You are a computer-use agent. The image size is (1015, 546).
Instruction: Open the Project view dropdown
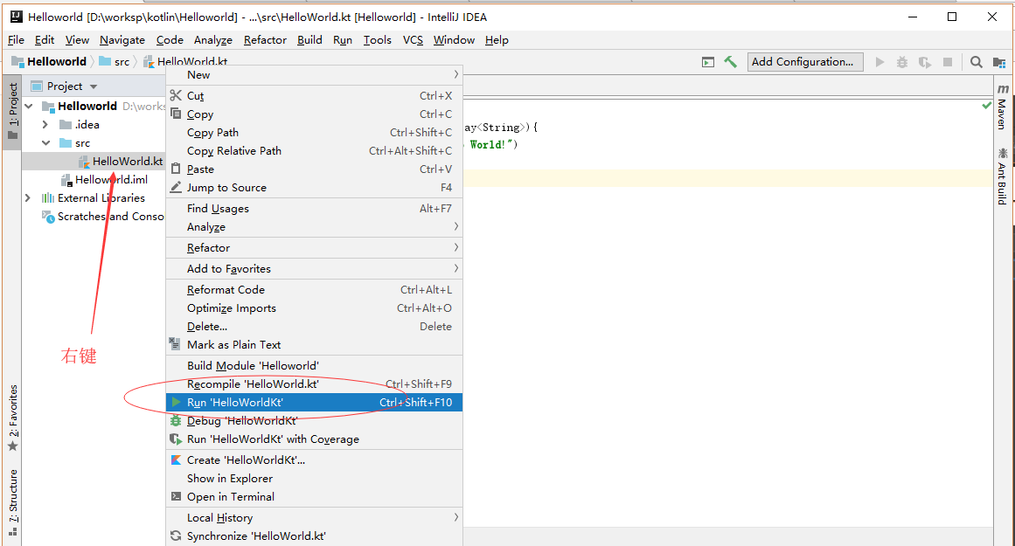point(94,86)
